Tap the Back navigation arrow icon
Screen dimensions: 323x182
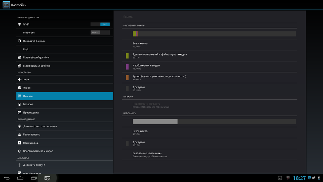point(7,178)
